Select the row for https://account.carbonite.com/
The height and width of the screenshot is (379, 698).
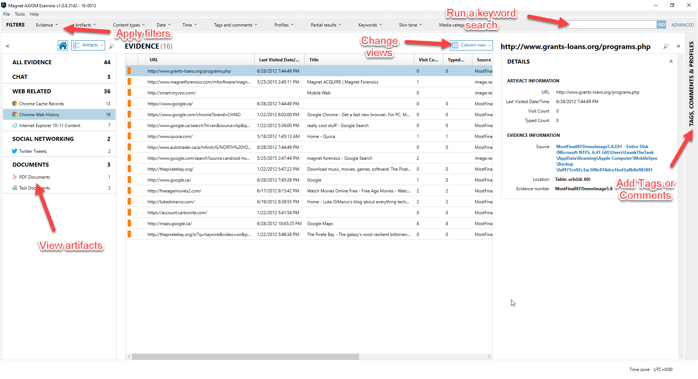309,212
